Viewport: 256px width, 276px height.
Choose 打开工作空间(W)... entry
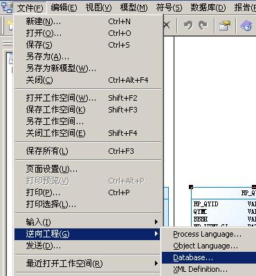88,98
